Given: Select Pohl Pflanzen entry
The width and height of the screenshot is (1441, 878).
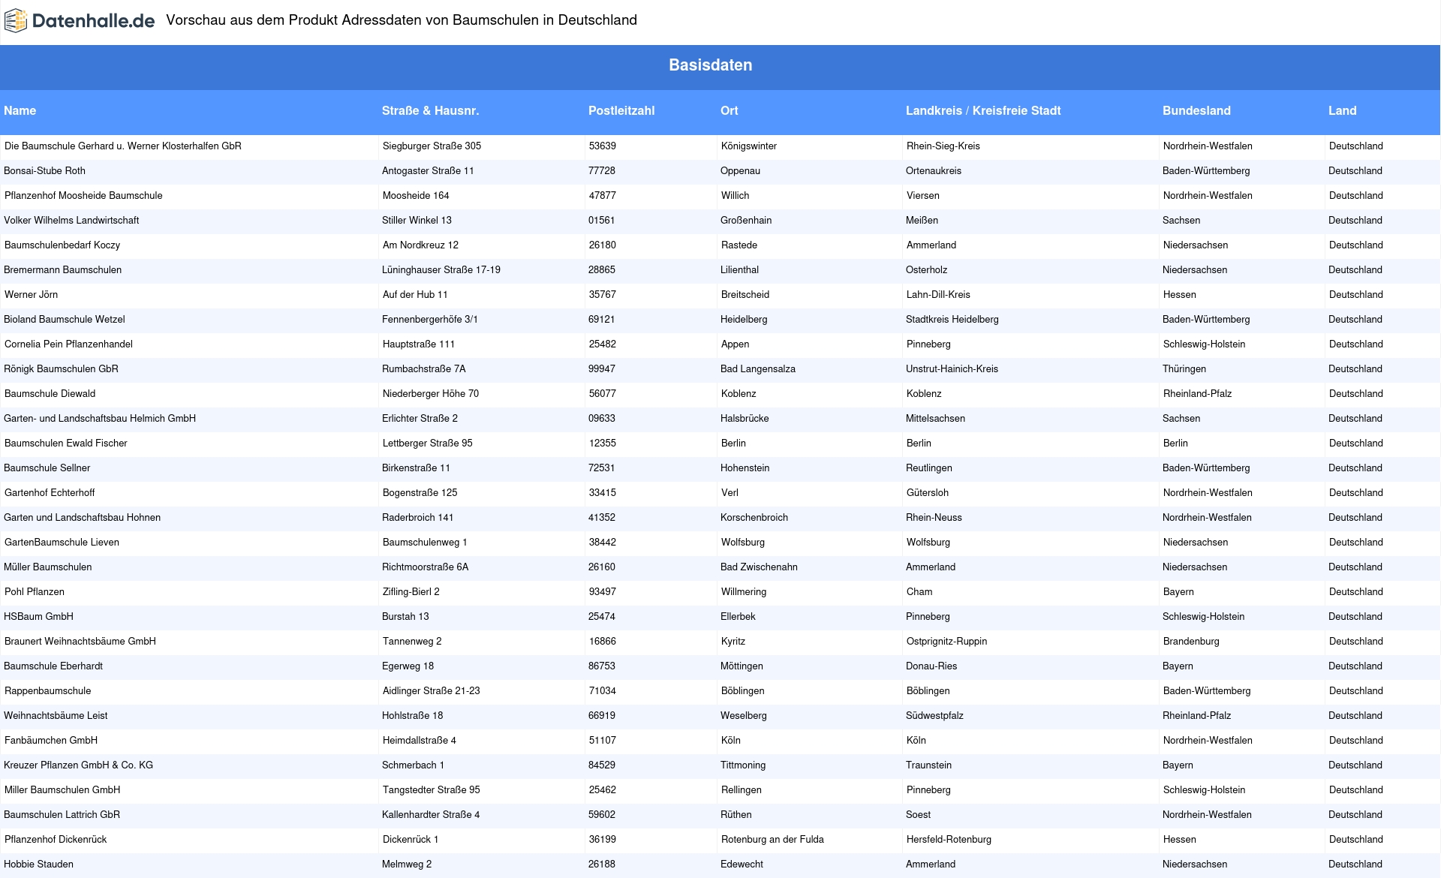Looking at the screenshot, I should point(35,592).
